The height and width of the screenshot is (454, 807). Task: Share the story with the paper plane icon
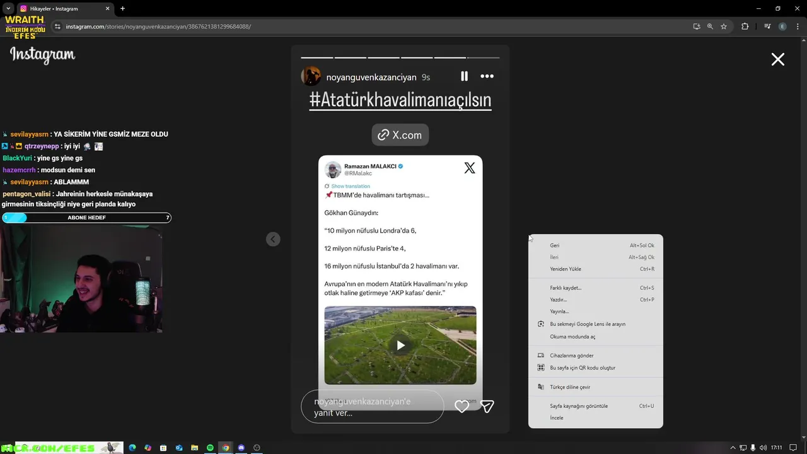(487, 407)
